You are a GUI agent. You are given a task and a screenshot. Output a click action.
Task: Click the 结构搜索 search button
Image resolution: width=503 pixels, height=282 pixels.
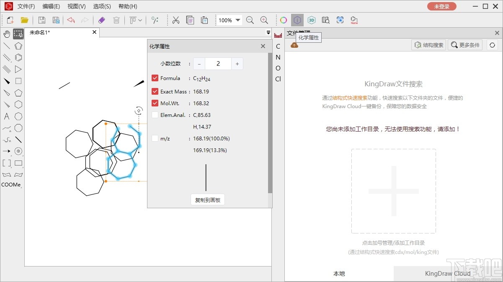coord(428,45)
